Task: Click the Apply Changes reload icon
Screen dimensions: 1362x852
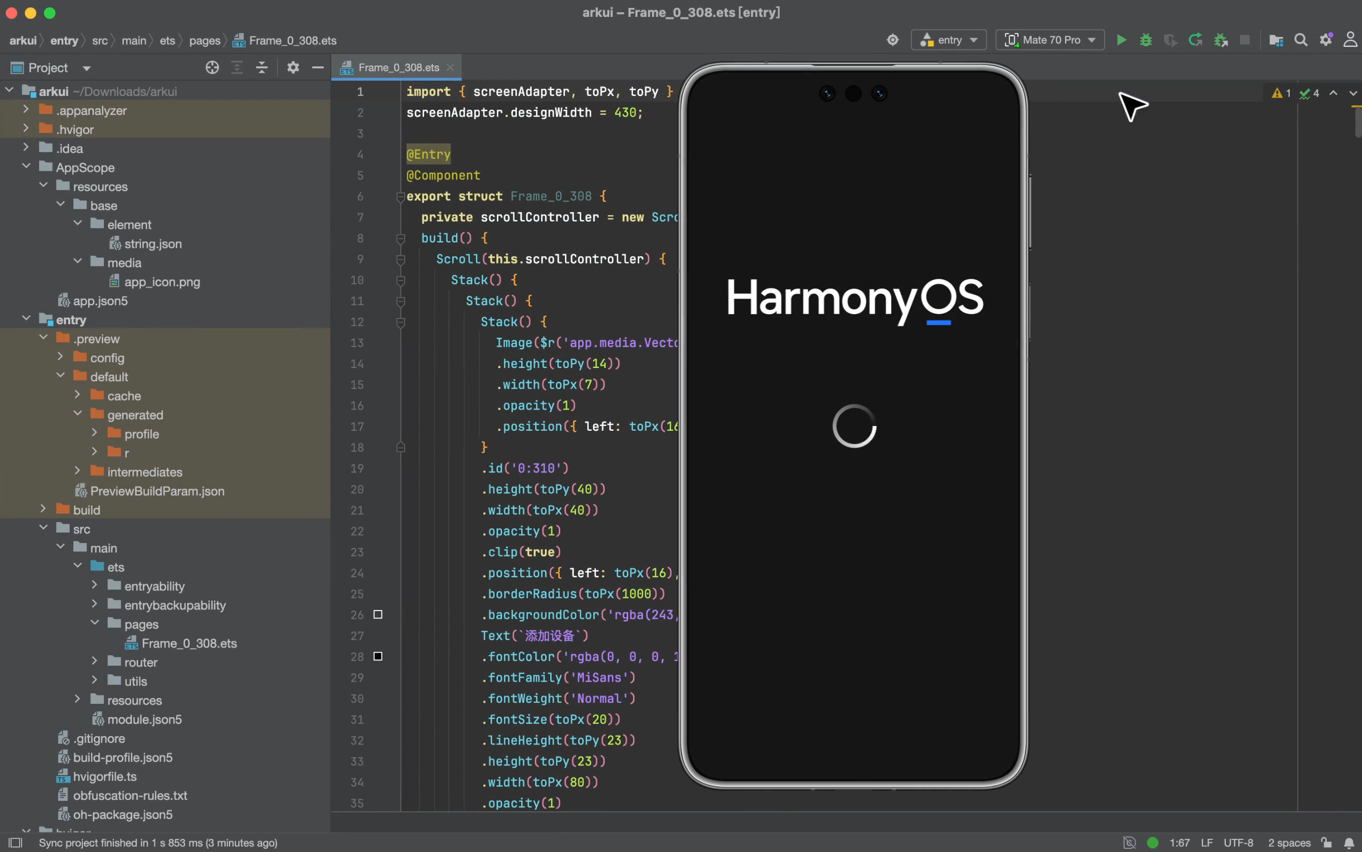Action: coord(1195,40)
